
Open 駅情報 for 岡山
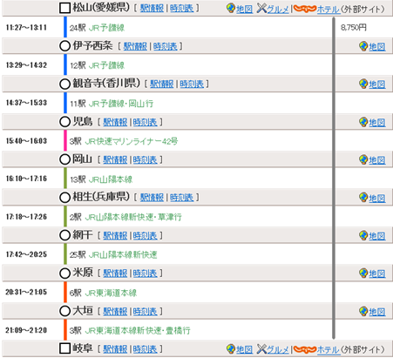[x=115, y=159]
